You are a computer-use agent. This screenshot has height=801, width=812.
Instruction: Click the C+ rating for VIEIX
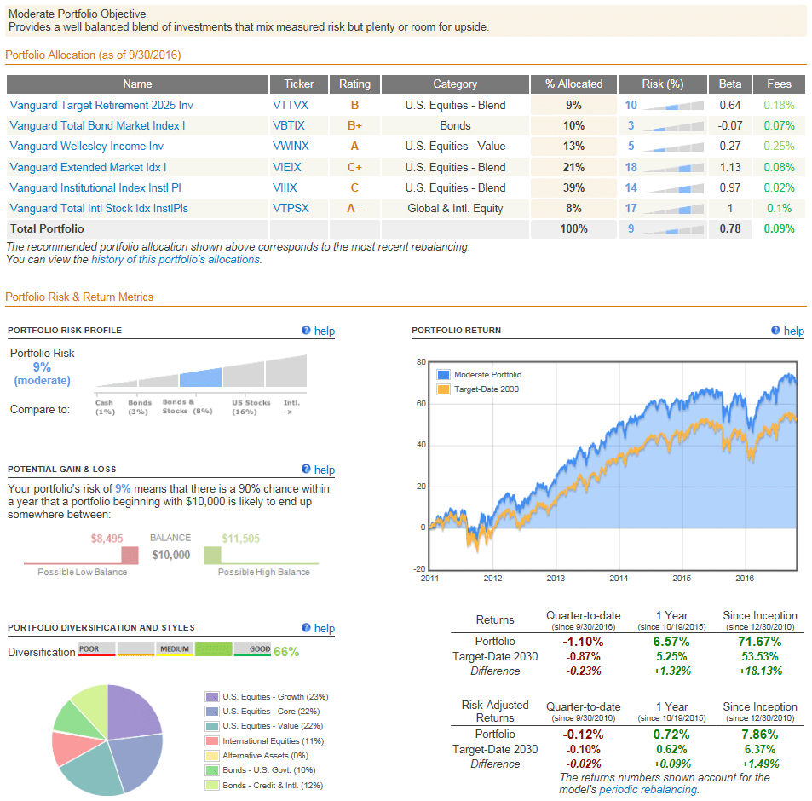pos(354,167)
